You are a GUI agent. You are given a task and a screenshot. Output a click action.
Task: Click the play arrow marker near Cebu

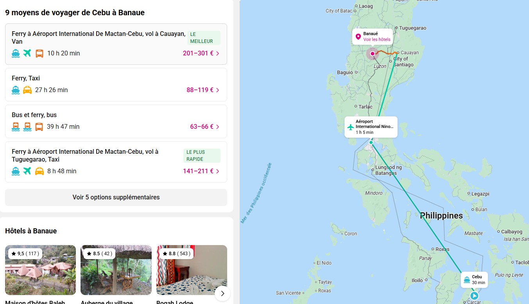474,295
